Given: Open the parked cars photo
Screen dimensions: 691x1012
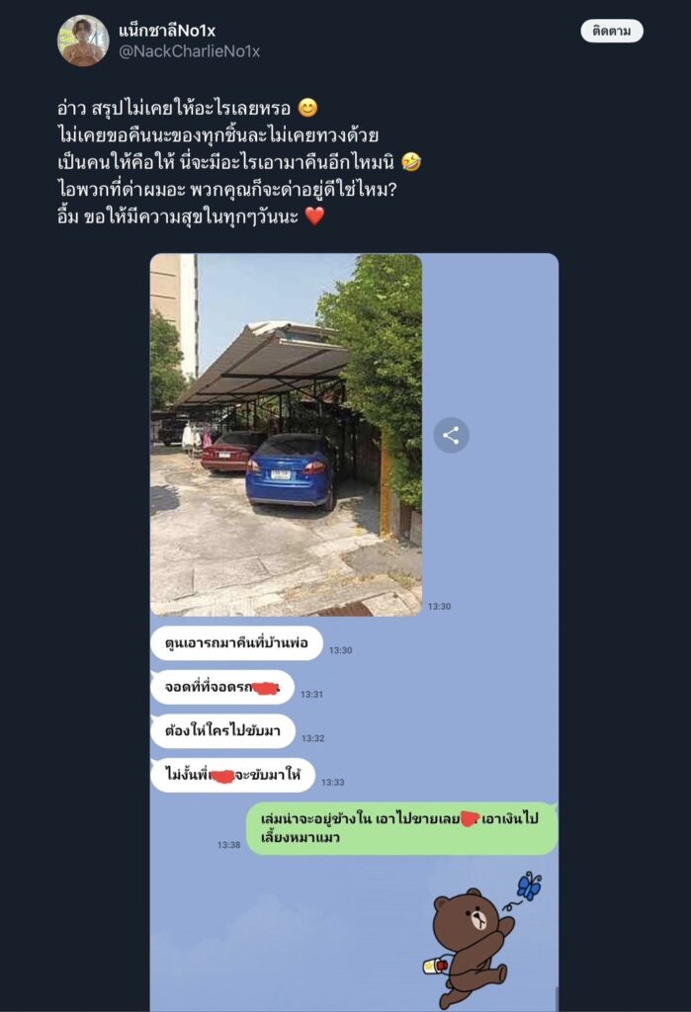Looking at the screenshot, I should [x=286, y=435].
